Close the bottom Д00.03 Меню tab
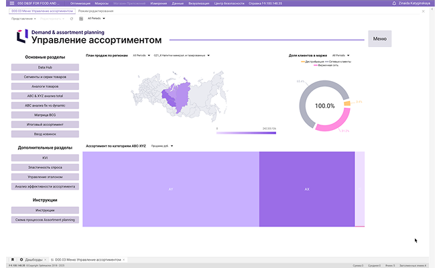 123,259
